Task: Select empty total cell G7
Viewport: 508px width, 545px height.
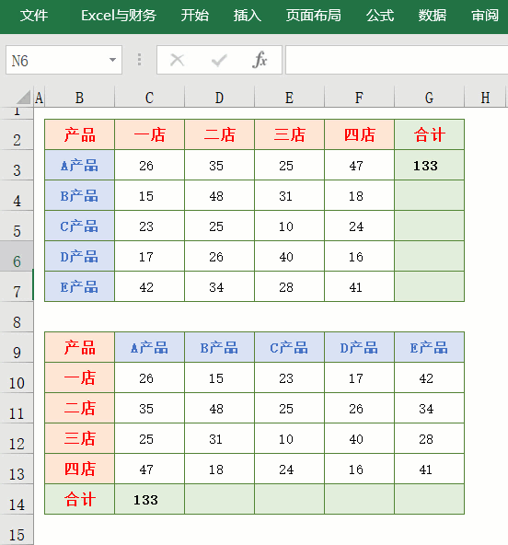Action: click(429, 286)
